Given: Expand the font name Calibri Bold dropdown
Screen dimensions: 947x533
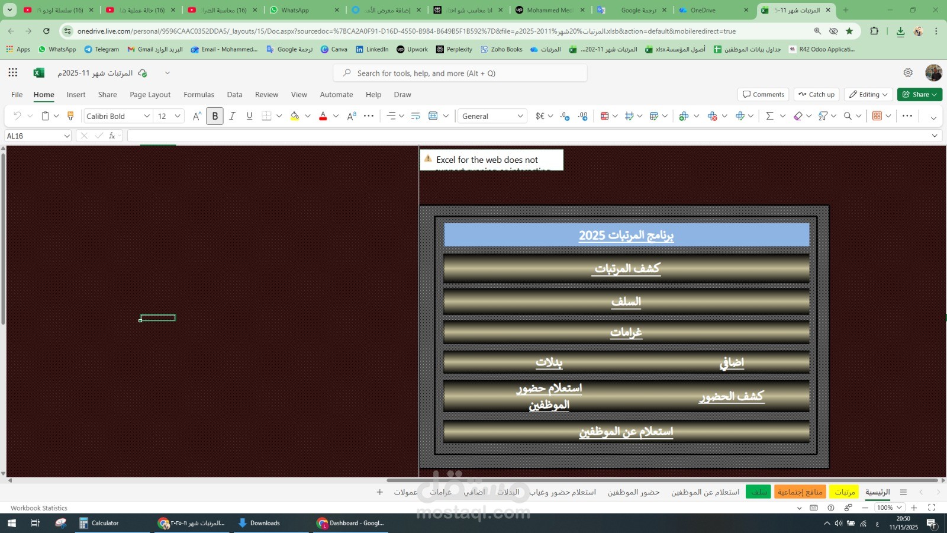Looking at the screenshot, I should pyautogui.click(x=147, y=116).
